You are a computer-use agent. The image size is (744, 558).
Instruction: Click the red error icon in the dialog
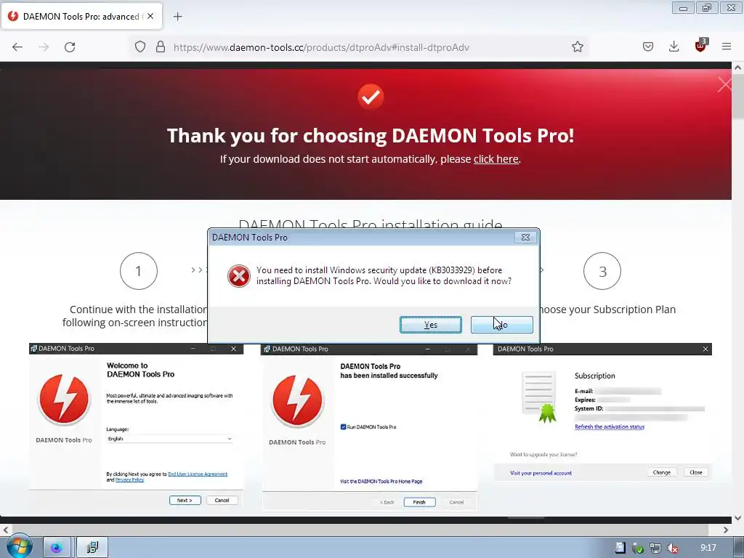(238, 275)
